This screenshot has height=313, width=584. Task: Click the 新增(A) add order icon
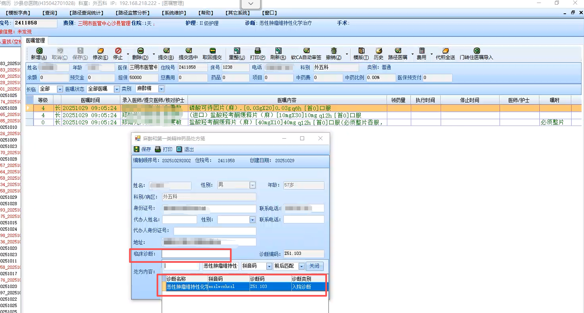(39, 51)
